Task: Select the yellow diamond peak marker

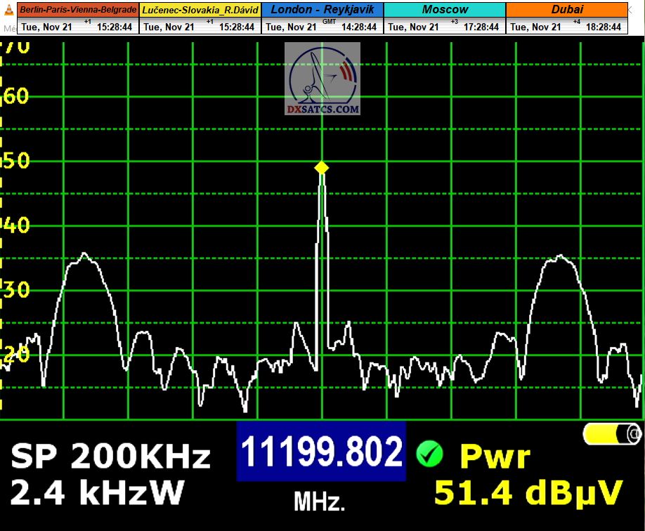Action: 322,167
